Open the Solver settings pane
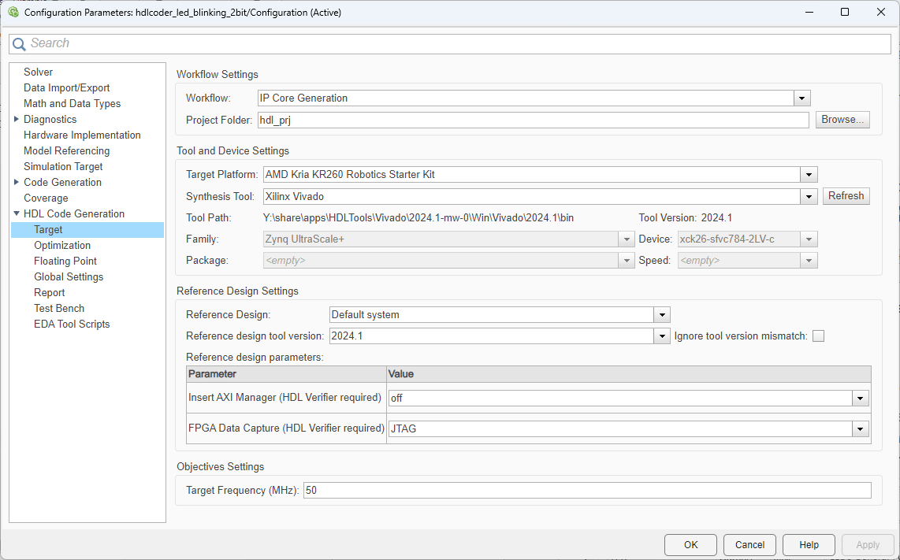The image size is (900, 560). 38,72
